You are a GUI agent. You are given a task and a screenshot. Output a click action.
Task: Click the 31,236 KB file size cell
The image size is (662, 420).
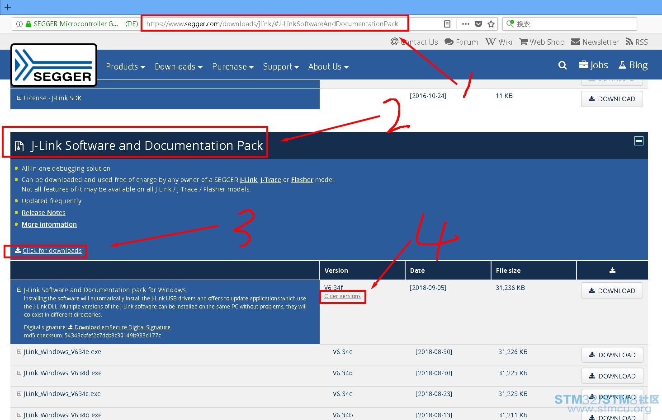[x=510, y=288]
